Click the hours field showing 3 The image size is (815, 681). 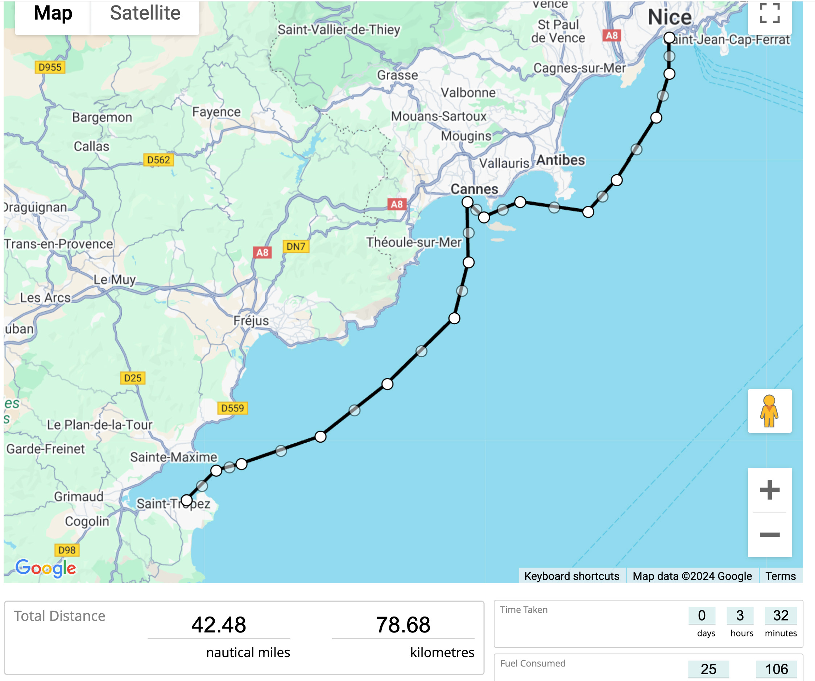(x=740, y=615)
